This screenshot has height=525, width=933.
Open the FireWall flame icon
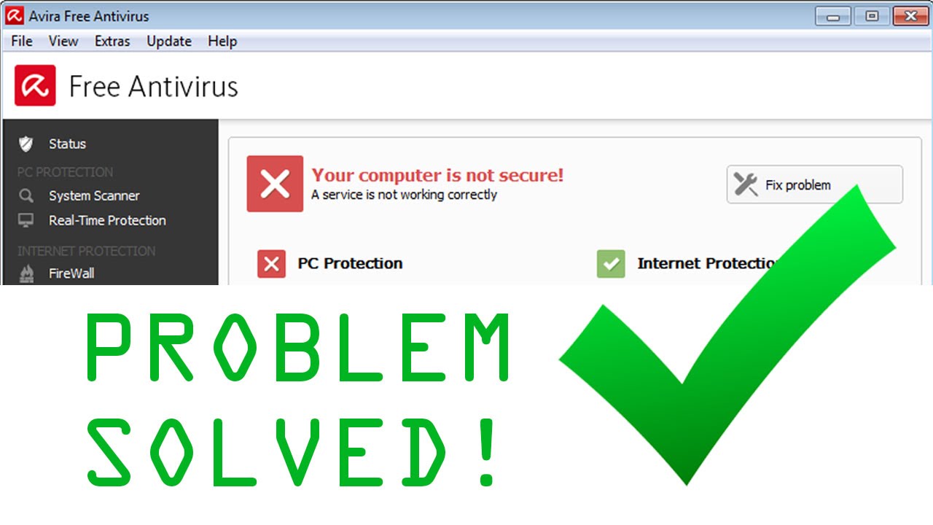tap(26, 273)
